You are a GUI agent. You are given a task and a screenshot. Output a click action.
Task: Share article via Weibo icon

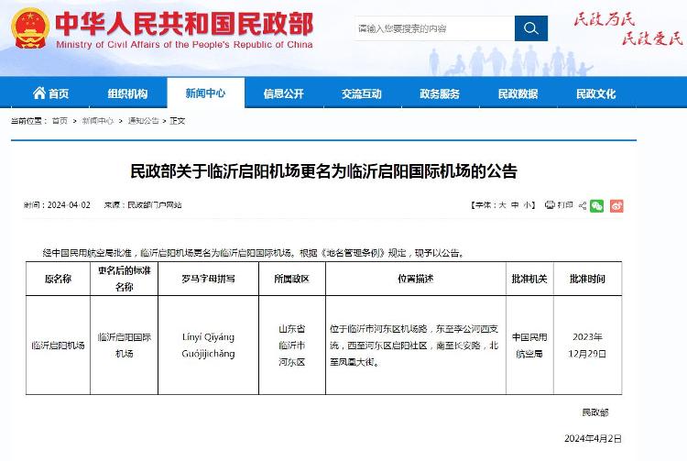point(616,205)
